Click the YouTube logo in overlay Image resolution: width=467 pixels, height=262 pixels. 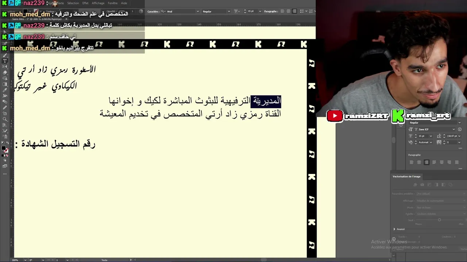coord(335,116)
